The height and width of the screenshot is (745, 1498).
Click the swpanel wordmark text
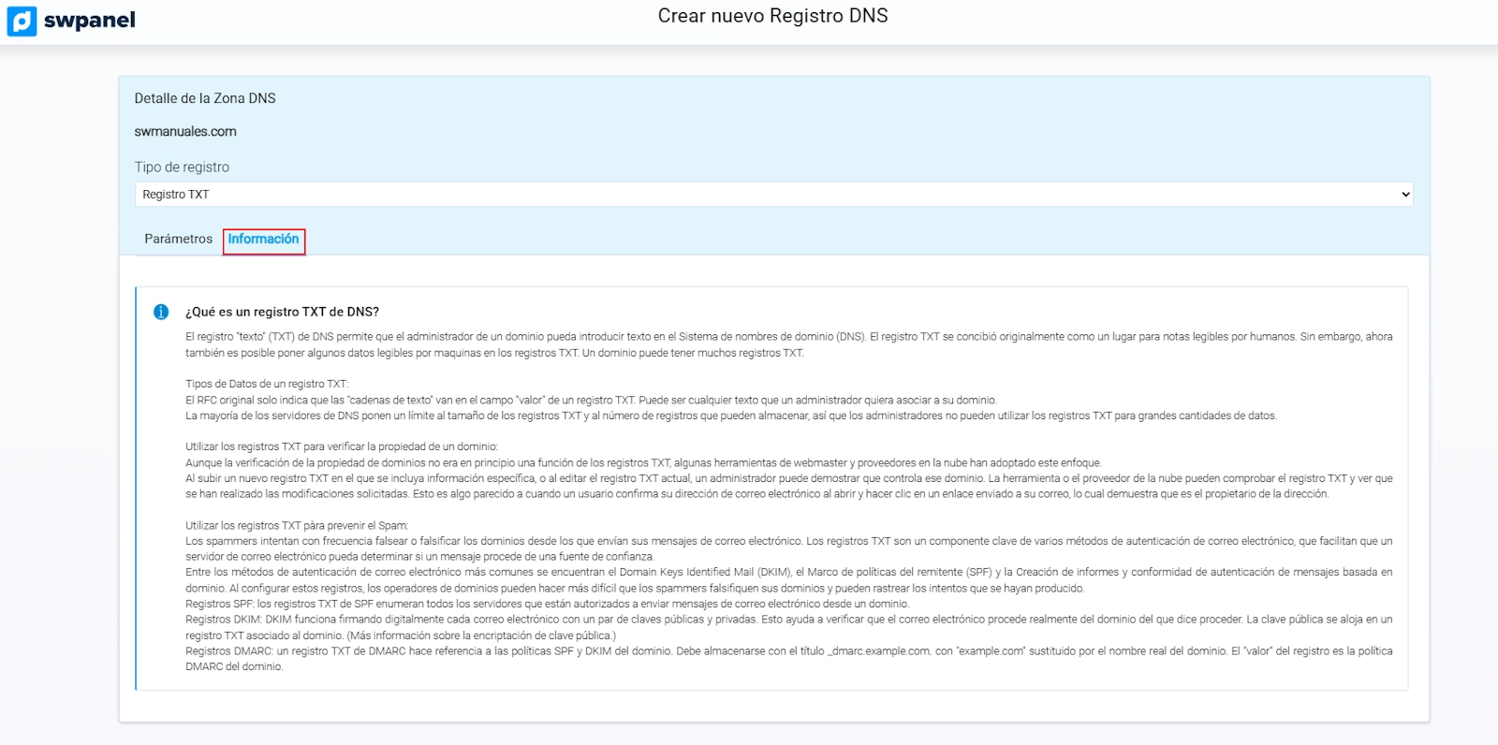pos(89,21)
